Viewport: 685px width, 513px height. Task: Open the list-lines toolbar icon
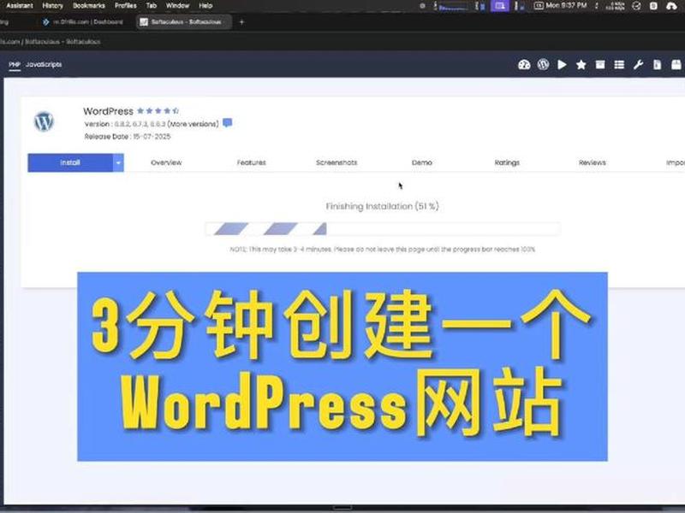(x=619, y=65)
